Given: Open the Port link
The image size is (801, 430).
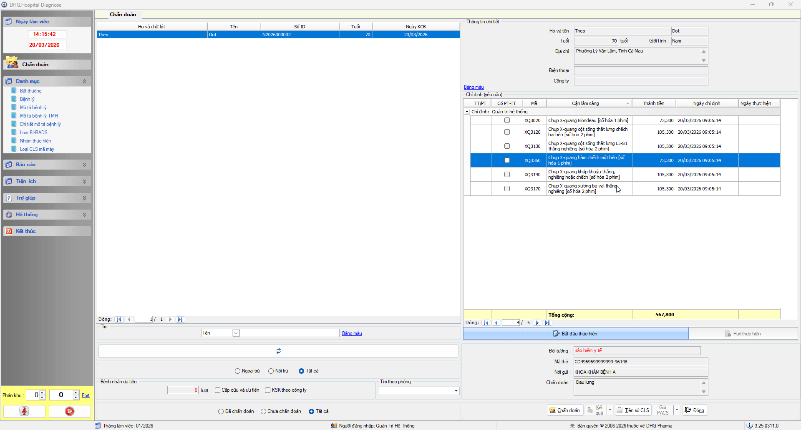Looking at the screenshot, I should [x=86, y=395].
